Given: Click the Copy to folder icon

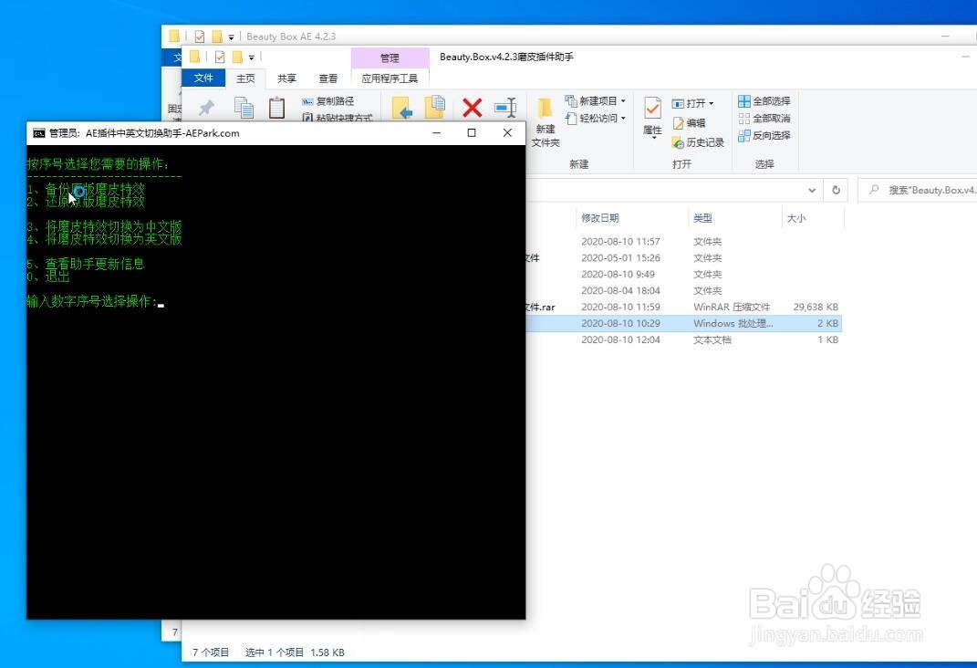Looking at the screenshot, I should (435, 107).
